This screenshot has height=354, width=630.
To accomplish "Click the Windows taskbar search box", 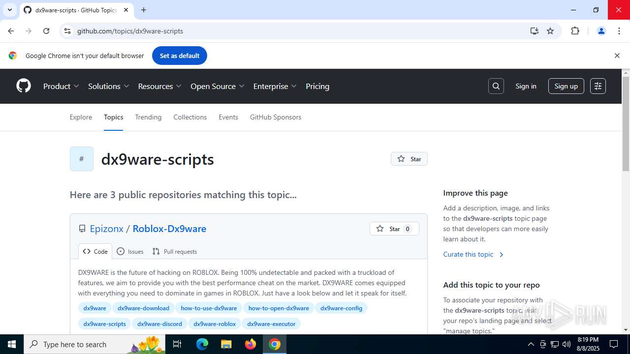I will click(94, 344).
